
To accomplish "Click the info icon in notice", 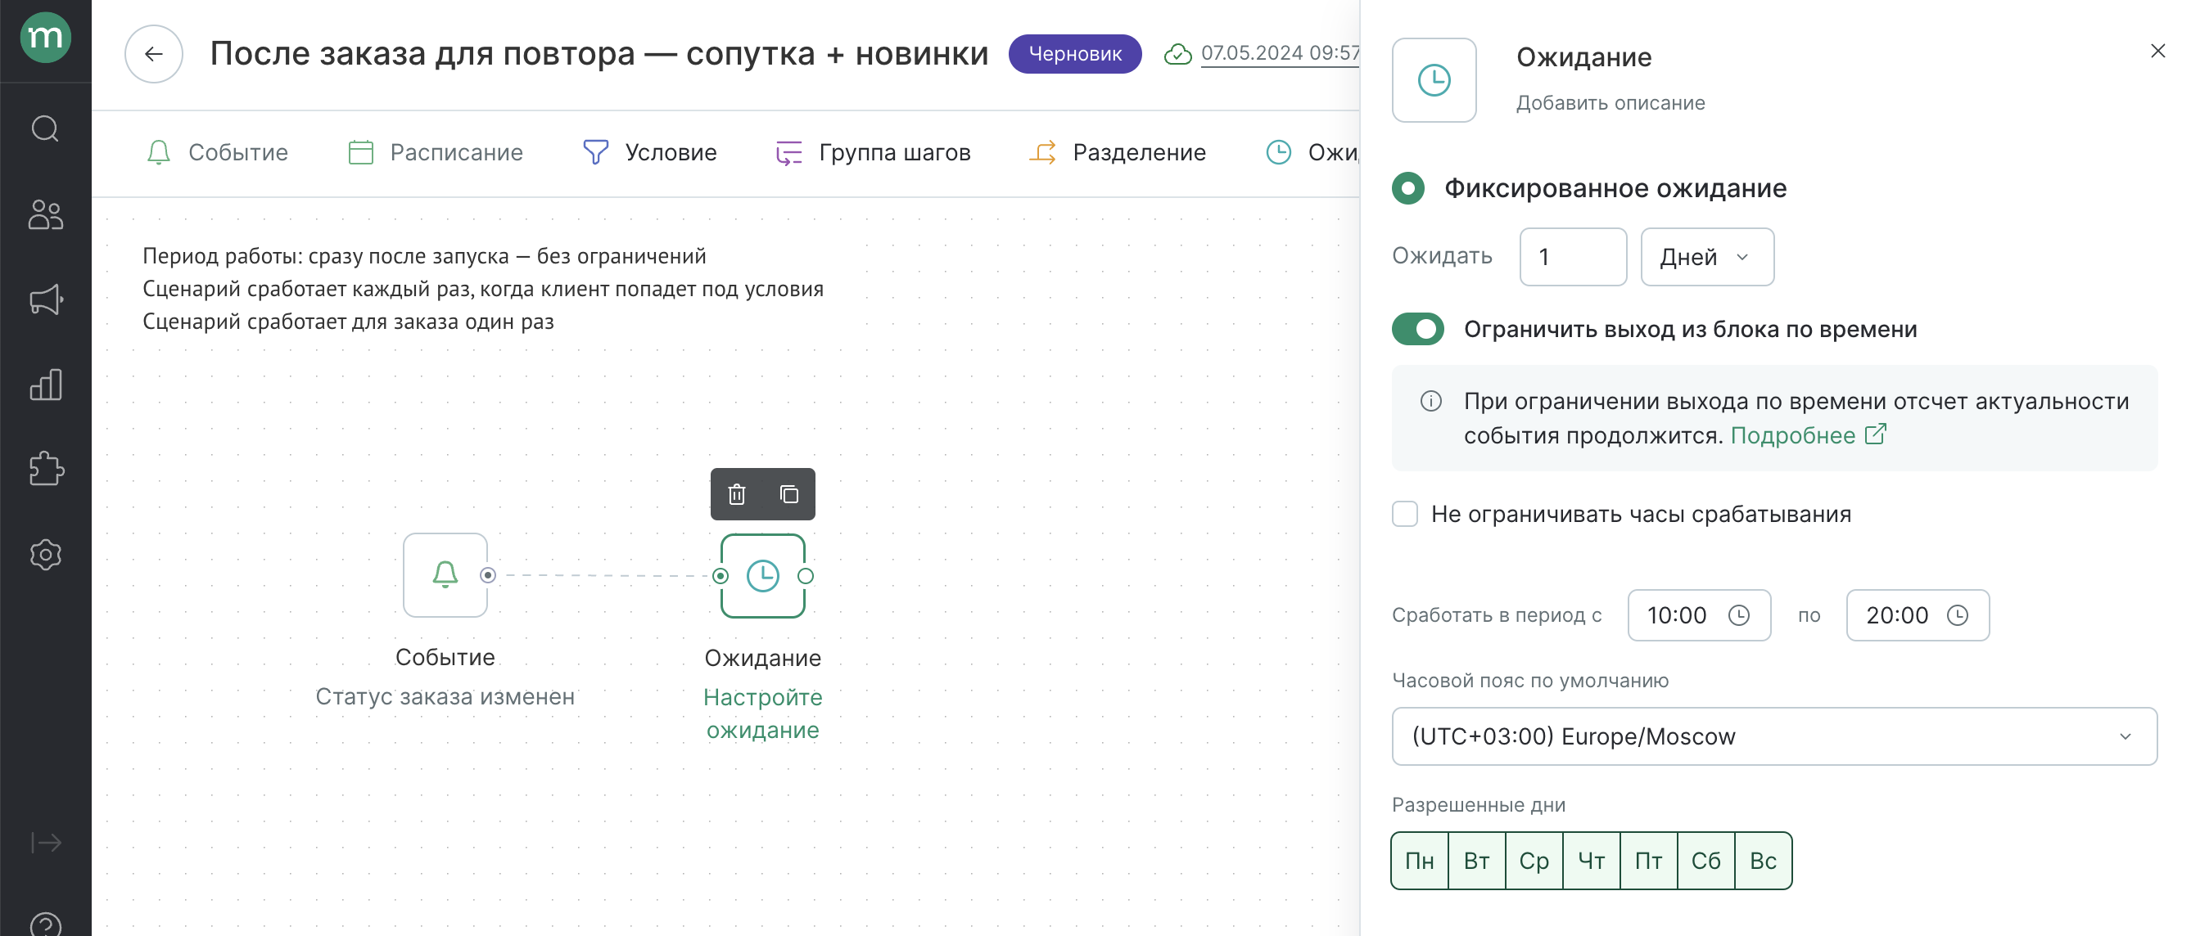I will point(1431,401).
